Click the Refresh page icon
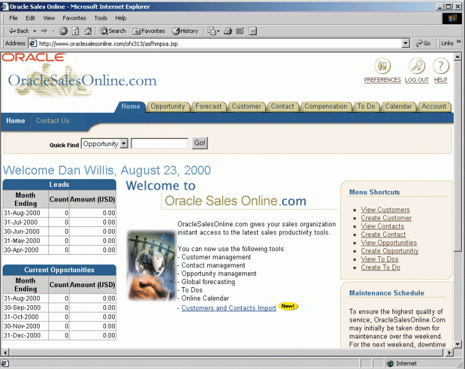 point(76,31)
